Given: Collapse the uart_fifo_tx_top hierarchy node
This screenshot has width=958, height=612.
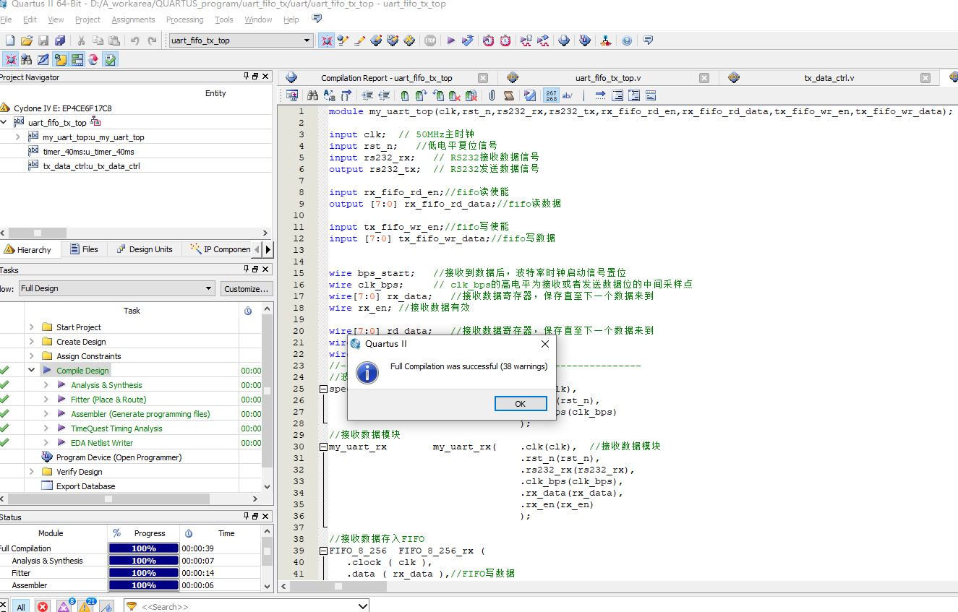Looking at the screenshot, I should coord(4,123).
